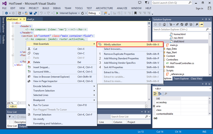Click Properties grid scrollbar down arrow
This screenshot has width=213, height=134.
[210, 114]
